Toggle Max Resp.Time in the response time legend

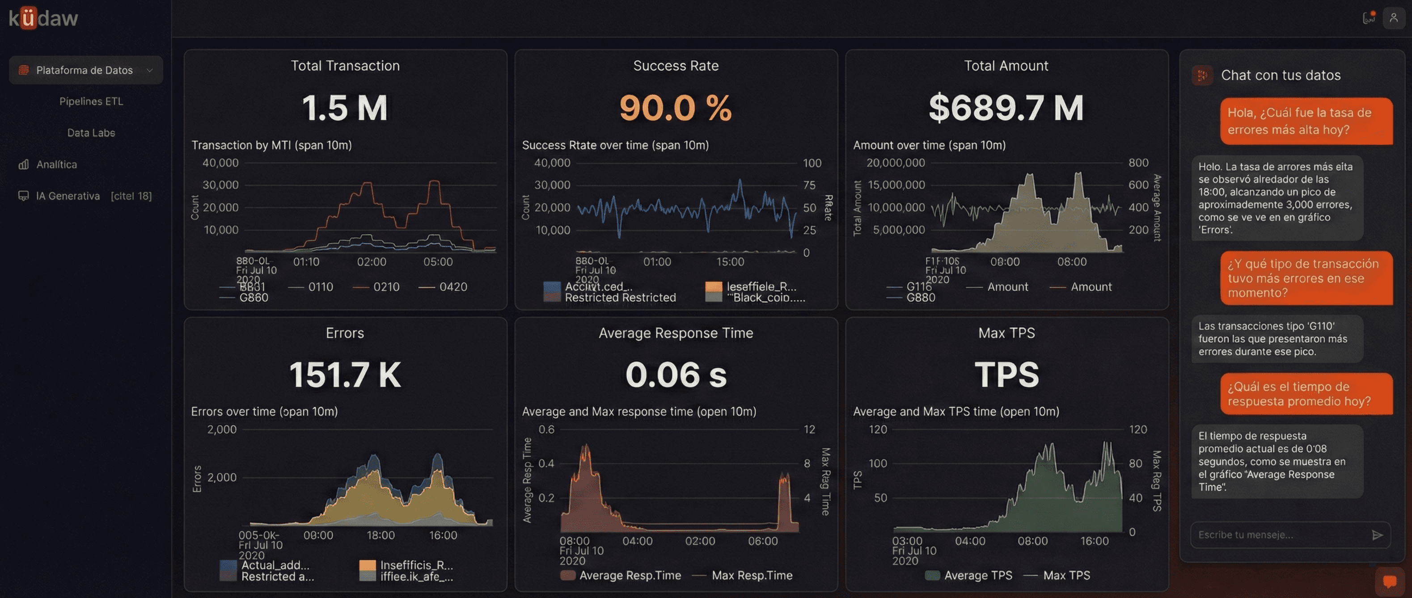pos(752,575)
